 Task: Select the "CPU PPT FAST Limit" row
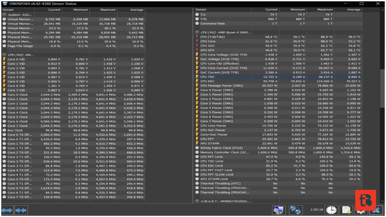tap(278, 170)
